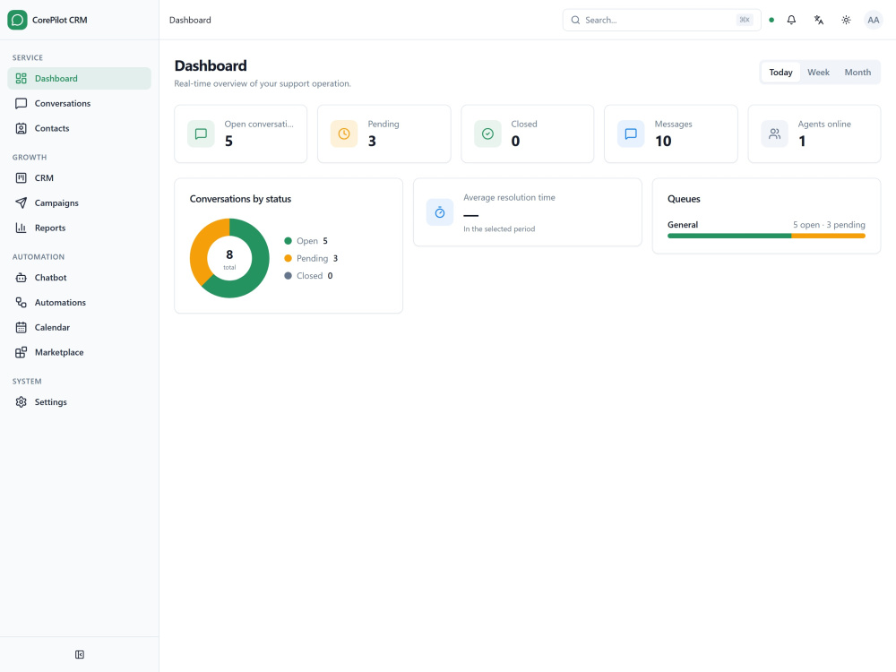Click the Chatbot robot icon
896x672 pixels.
22,278
